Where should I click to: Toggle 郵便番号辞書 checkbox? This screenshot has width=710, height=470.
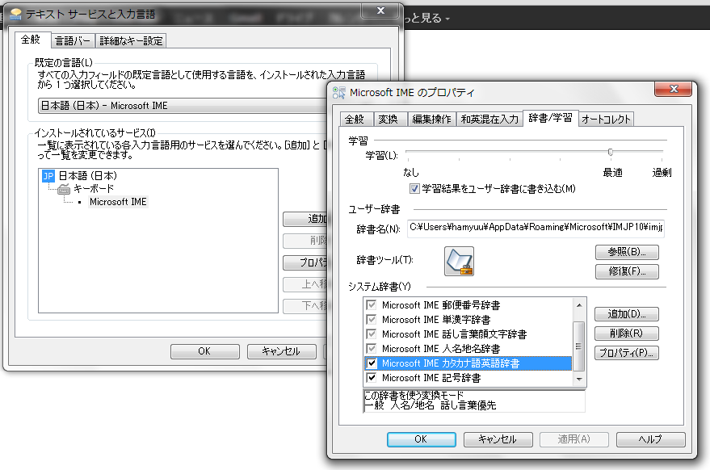(x=372, y=305)
